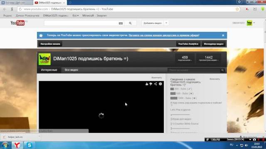
Task: Click the 'Добавить видео' upload button
Action: pos(153,23)
